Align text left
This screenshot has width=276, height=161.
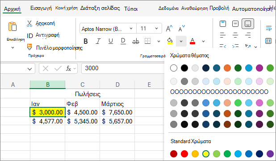[223, 35]
